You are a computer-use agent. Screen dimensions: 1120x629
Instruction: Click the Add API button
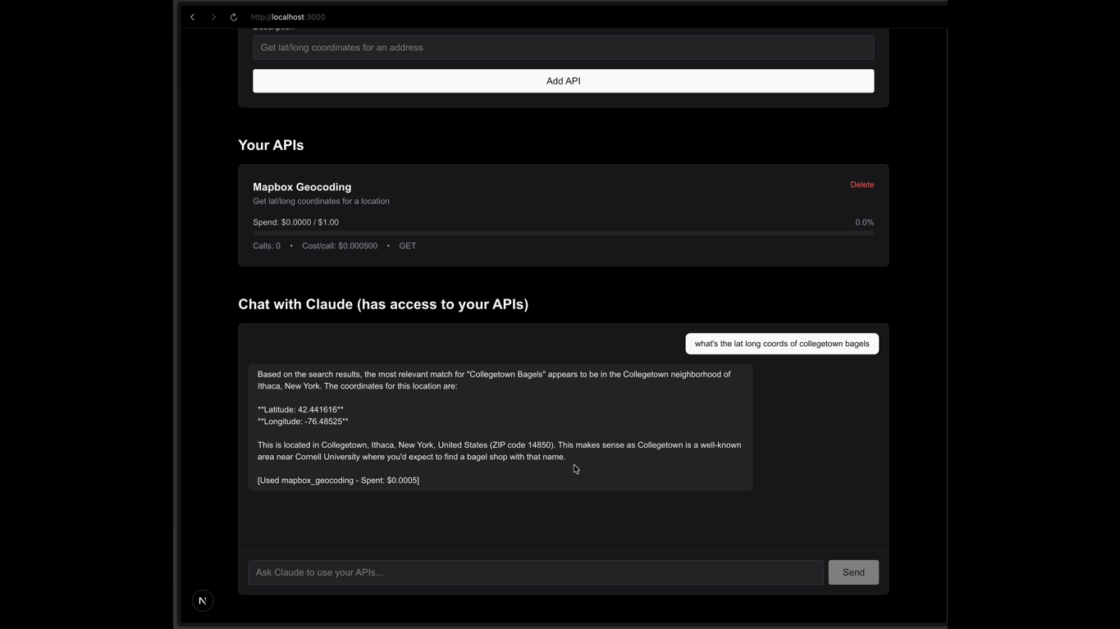[563, 80]
